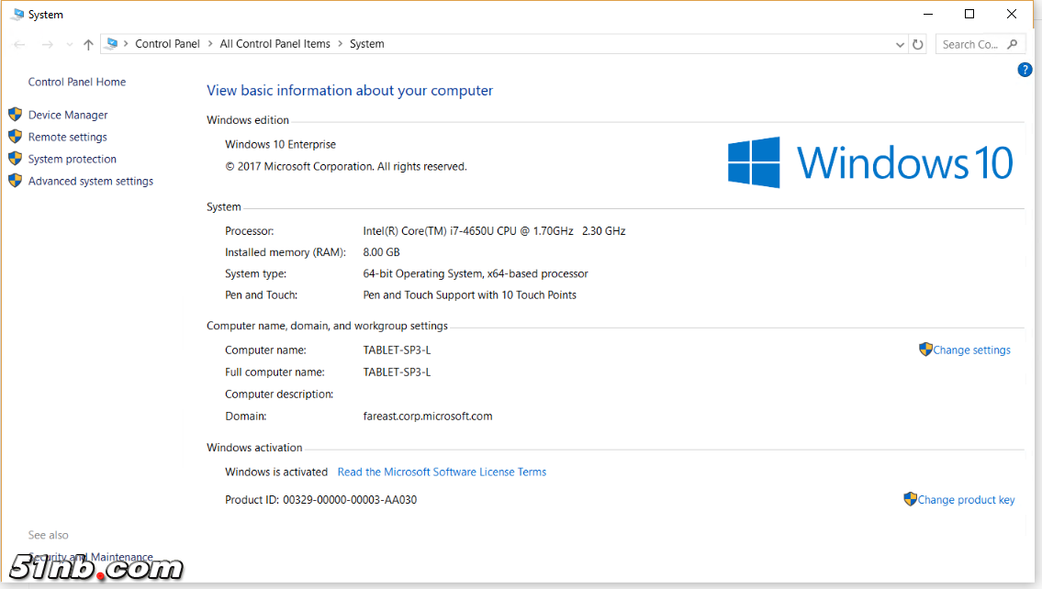The width and height of the screenshot is (1042, 589).
Task: Click the shield icon beside Change settings
Action: click(925, 350)
